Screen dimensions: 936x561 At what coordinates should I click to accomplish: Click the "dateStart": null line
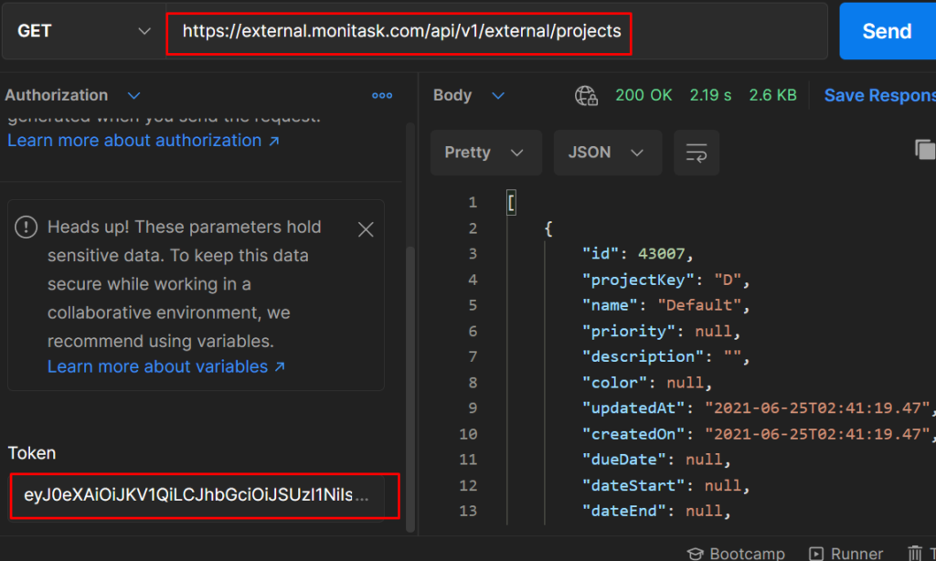(x=665, y=485)
